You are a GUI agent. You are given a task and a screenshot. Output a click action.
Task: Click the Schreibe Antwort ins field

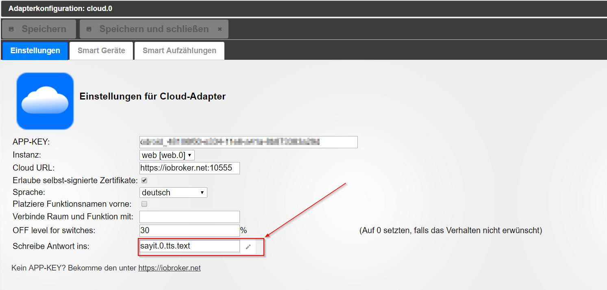pos(189,246)
